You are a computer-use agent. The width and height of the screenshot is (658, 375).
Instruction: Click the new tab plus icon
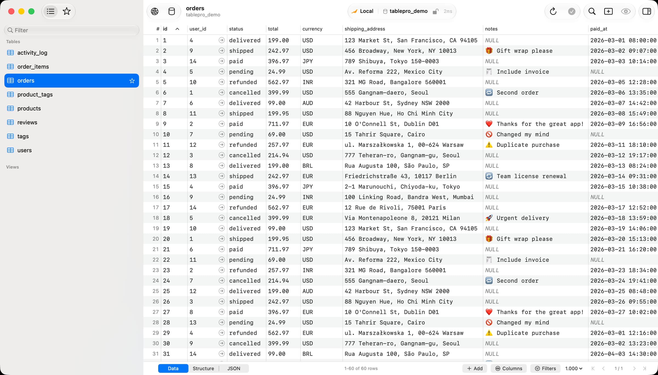tap(608, 11)
